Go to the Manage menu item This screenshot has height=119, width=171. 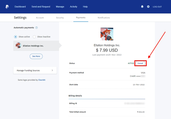[60, 7]
